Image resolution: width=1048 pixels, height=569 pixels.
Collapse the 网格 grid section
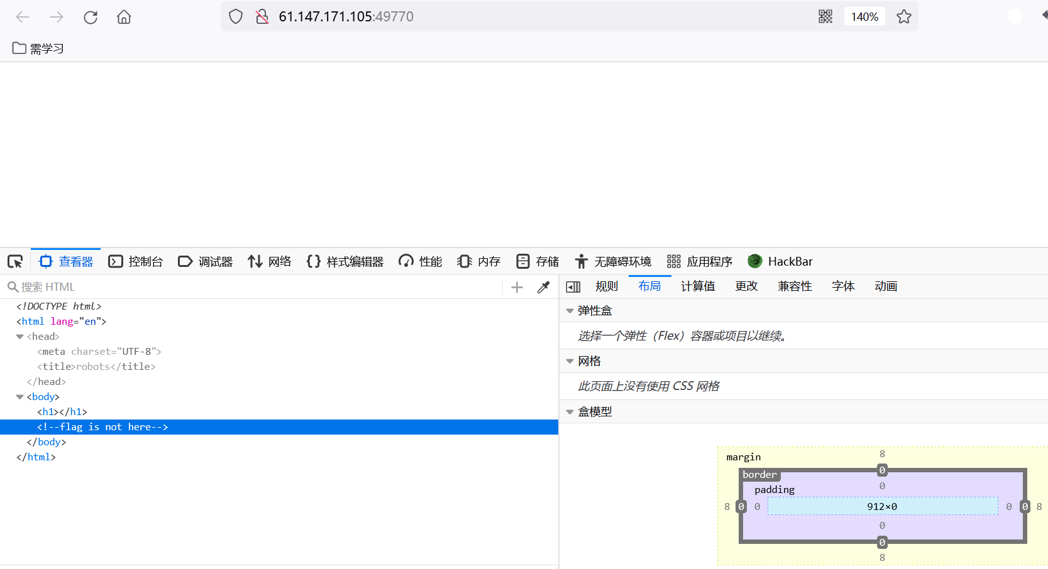coord(570,361)
